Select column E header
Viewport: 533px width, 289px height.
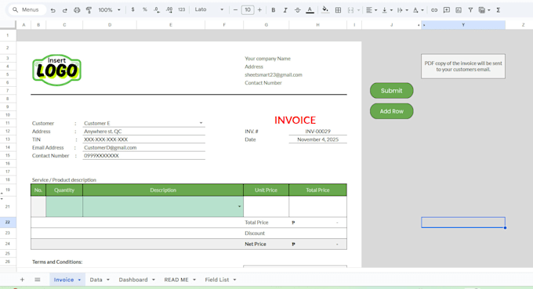171,25
